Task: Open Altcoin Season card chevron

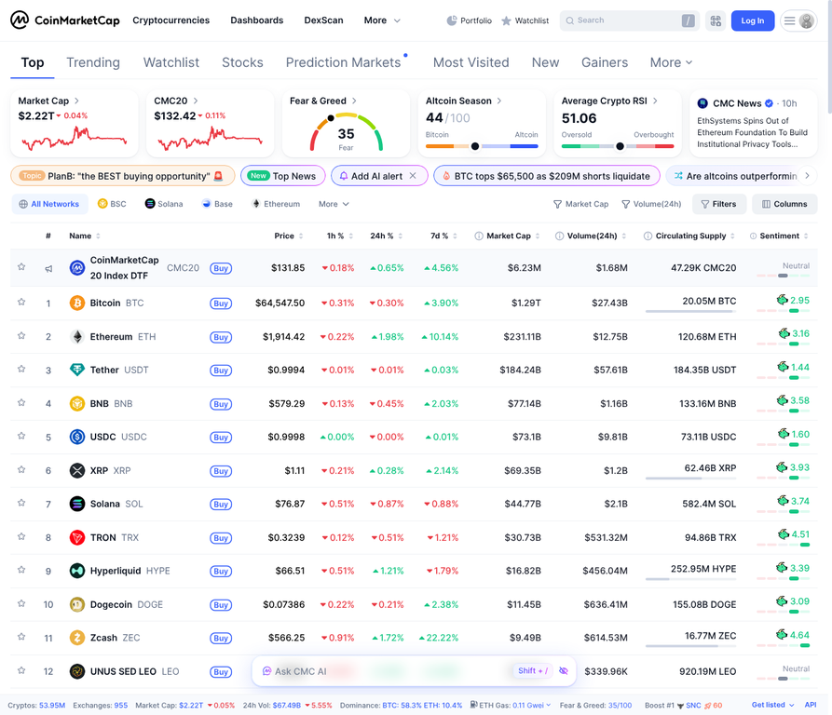Action: pyautogui.click(x=498, y=101)
